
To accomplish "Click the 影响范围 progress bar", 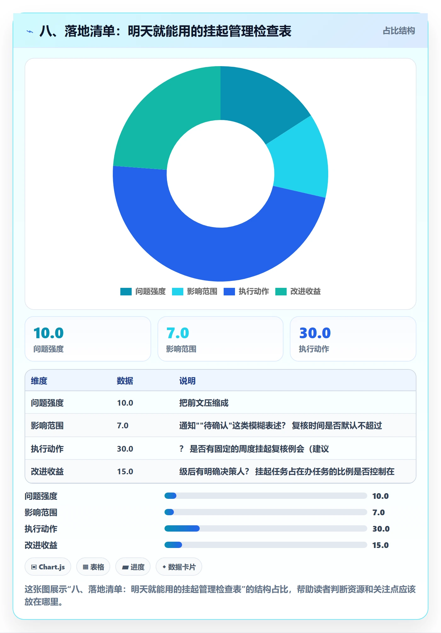I will click(x=266, y=512).
